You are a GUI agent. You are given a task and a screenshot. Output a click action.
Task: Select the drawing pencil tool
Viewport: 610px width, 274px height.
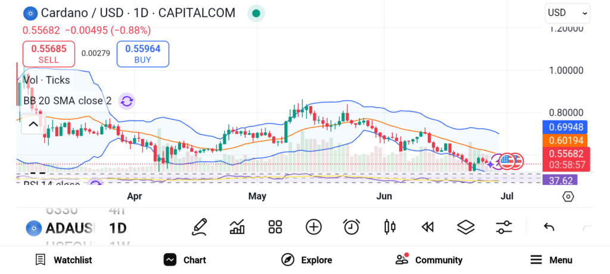pos(199,227)
